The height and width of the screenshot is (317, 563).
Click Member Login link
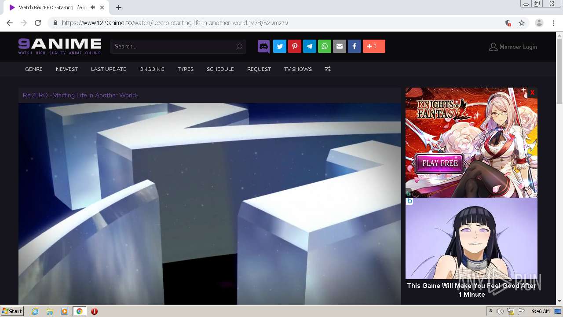pyautogui.click(x=513, y=47)
